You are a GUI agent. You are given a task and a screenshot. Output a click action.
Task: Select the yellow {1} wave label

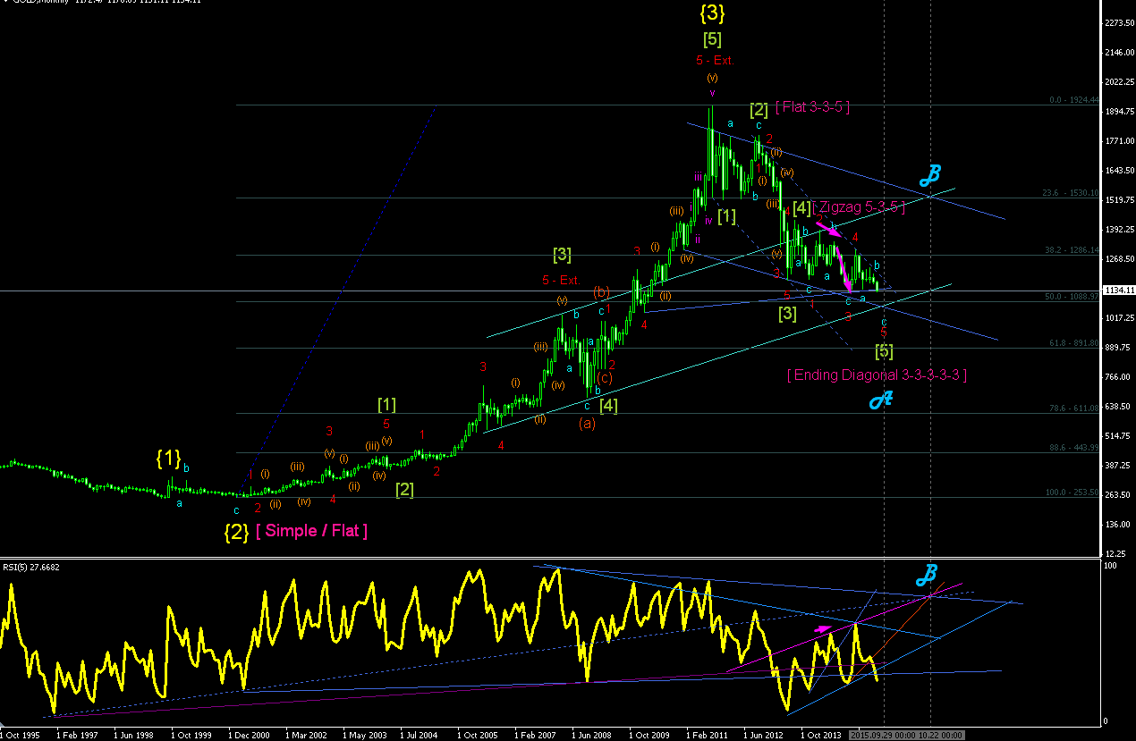click(167, 459)
